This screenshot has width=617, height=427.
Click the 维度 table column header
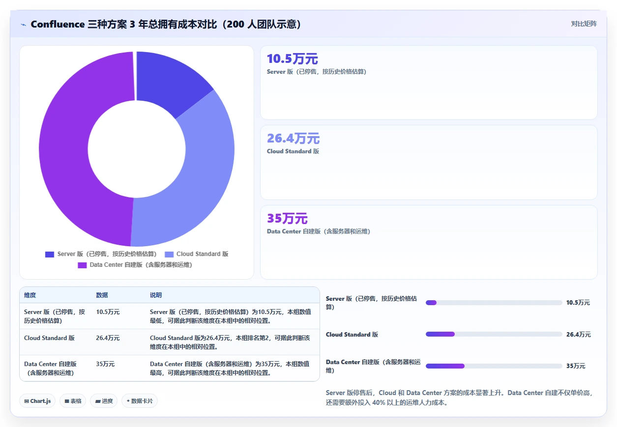[30, 295]
